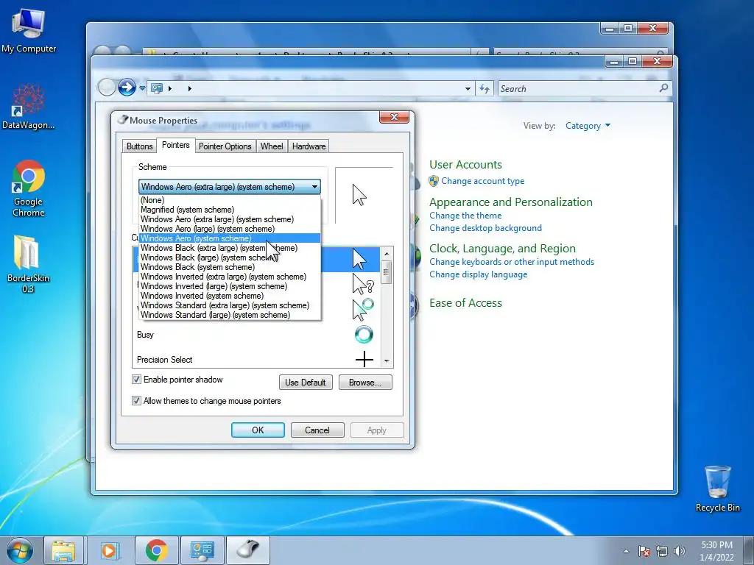Open the Clock, Language, and Region category
Screen dimensions: 754x565
502,249
